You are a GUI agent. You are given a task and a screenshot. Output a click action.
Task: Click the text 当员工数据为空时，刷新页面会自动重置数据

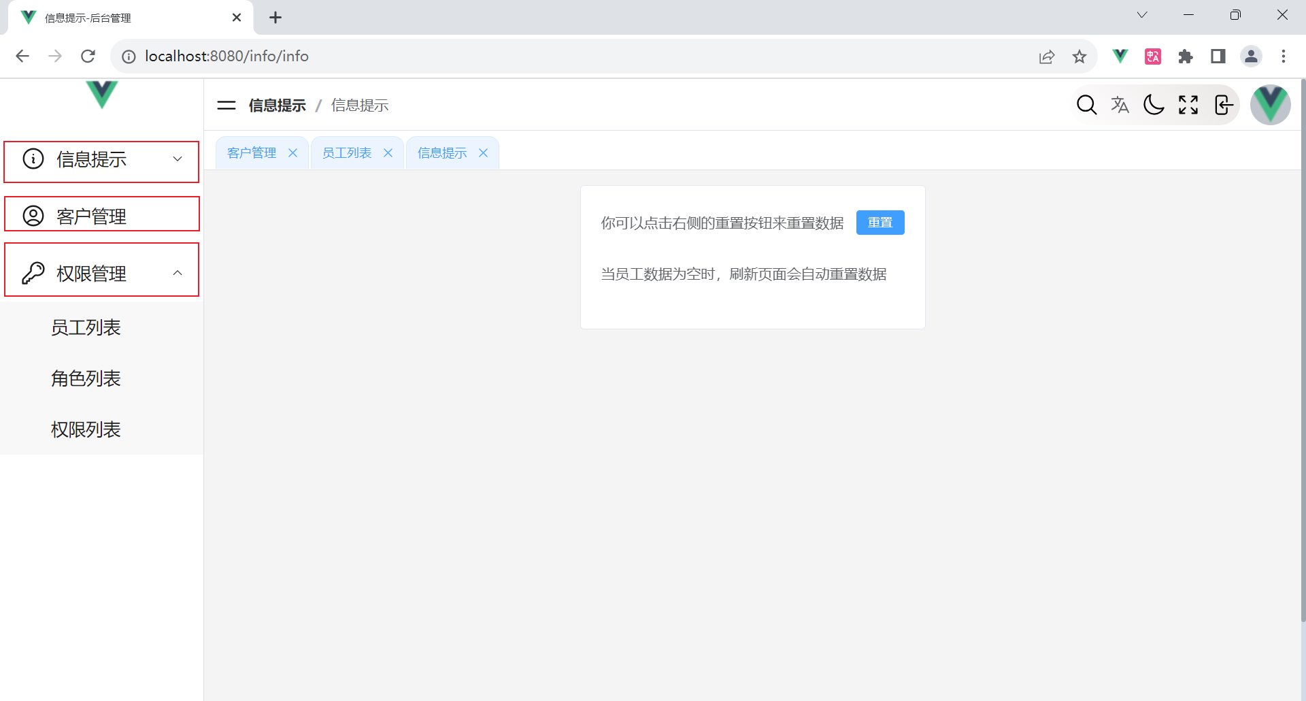[x=743, y=274]
